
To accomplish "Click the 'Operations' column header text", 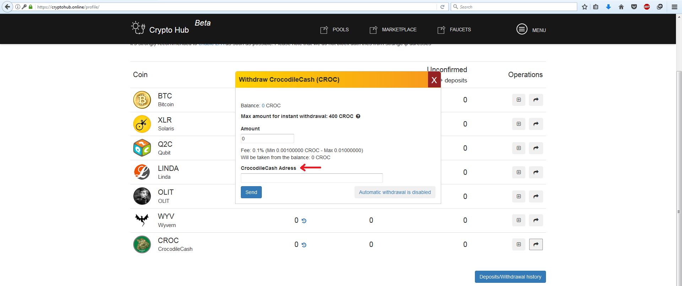I will [525, 75].
